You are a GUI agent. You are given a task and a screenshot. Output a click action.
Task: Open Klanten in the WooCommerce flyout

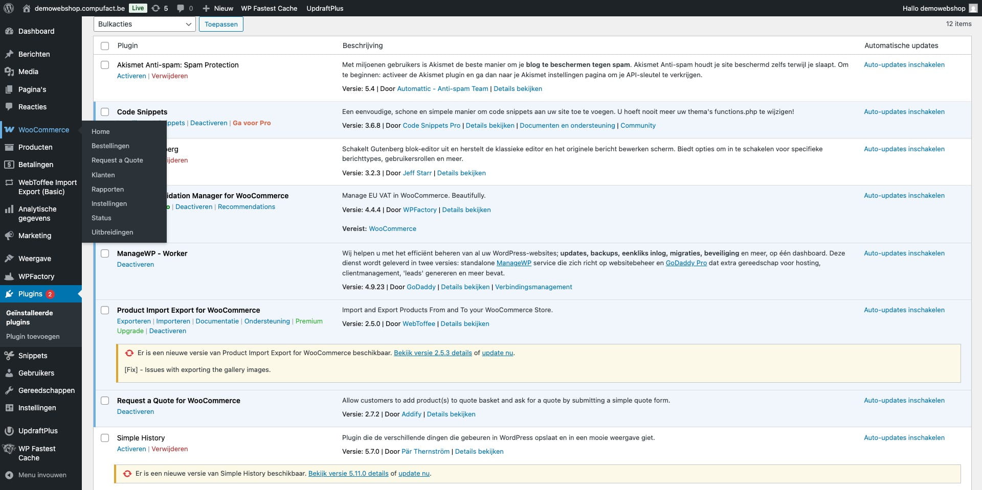click(x=103, y=175)
